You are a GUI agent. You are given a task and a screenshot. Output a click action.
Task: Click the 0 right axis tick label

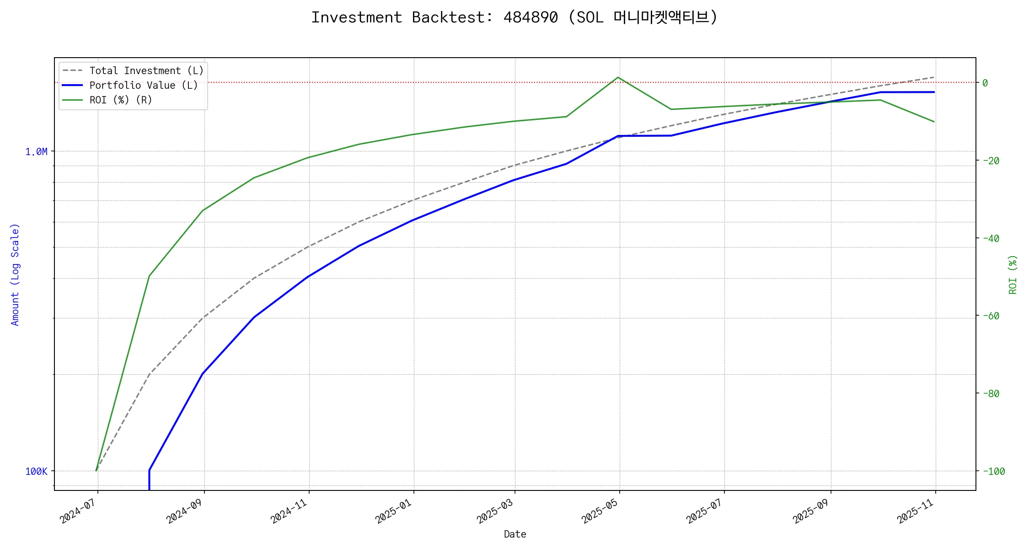pos(985,83)
